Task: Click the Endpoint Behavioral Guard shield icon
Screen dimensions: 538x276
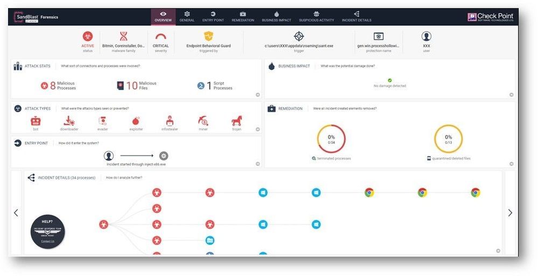Action: [x=208, y=36]
